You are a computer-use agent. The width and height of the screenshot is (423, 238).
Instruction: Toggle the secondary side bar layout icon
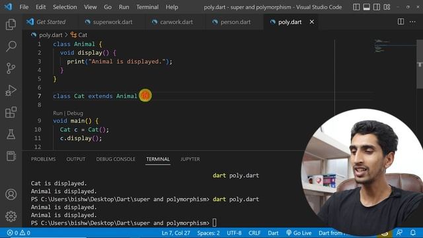377,7
